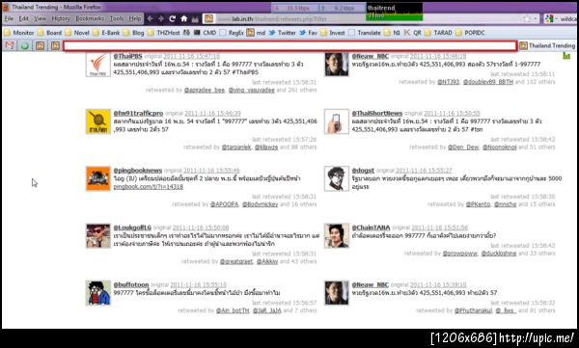Open the CMD bookmark
This screenshot has height=348, width=579.
tap(205, 33)
